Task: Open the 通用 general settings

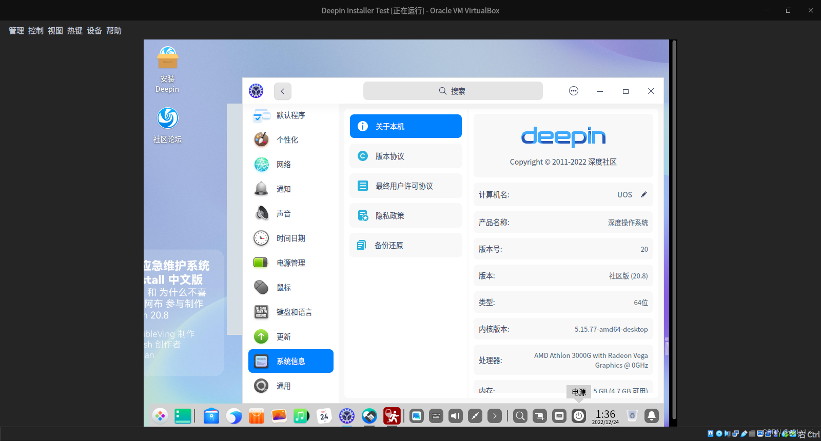Action: [x=291, y=386]
